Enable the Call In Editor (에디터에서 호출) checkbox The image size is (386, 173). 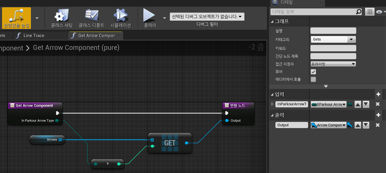pyautogui.click(x=313, y=79)
